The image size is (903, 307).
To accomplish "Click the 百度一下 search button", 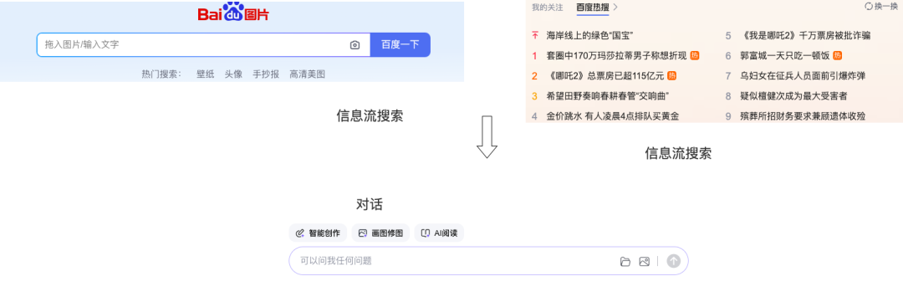I will (x=400, y=44).
